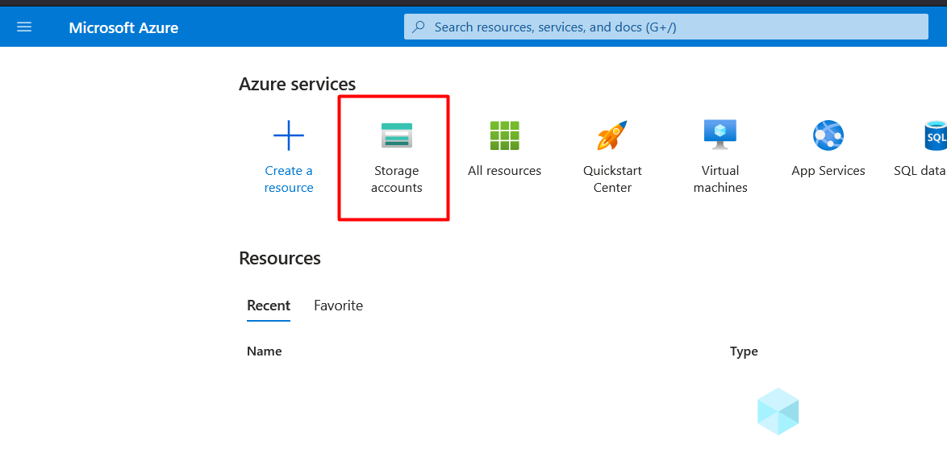Click the Virtual machines monitor icon
The width and height of the screenshot is (947, 449).
[x=720, y=135]
